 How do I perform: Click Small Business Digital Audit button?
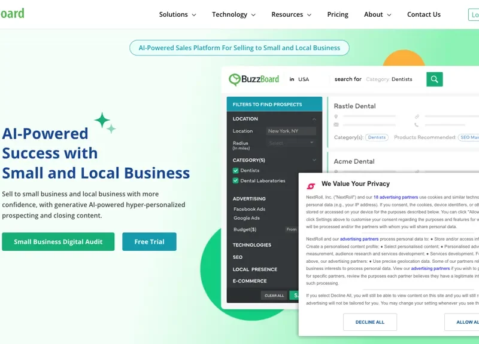58,242
